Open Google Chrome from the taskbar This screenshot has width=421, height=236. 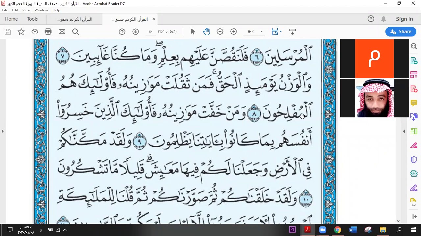click(338, 230)
